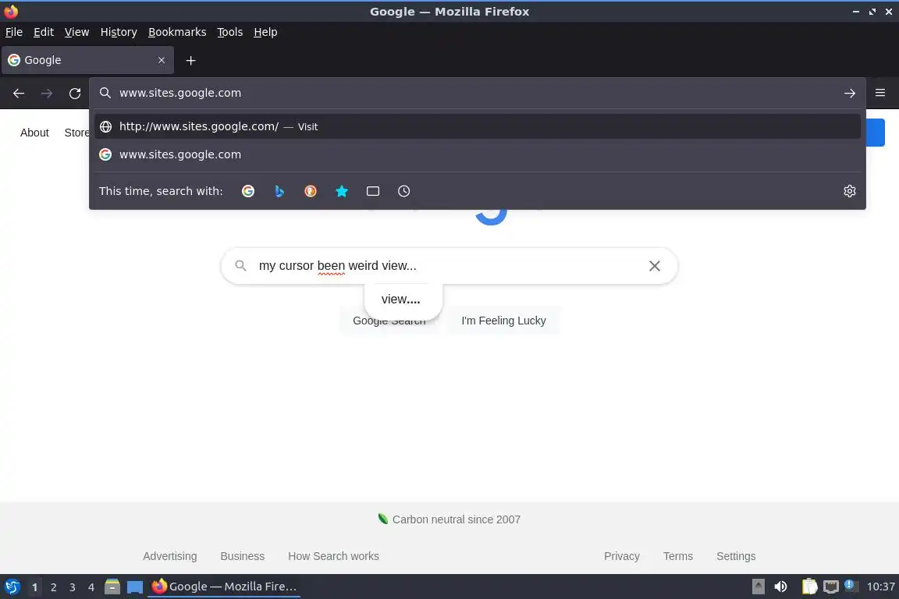Open the Terms footer link
899x599 pixels.
click(x=677, y=556)
